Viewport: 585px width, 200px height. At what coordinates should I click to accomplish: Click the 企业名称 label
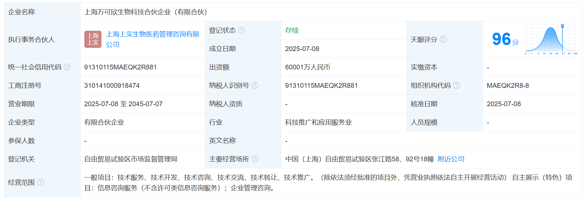(22, 12)
